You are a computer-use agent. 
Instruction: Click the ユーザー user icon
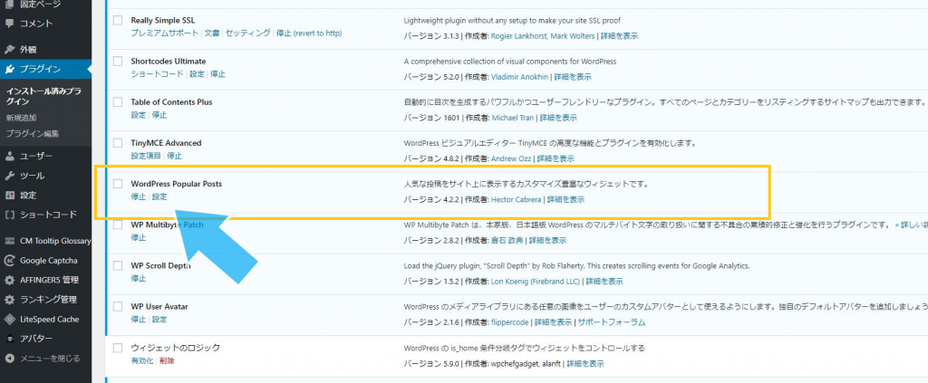(x=9, y=156)
